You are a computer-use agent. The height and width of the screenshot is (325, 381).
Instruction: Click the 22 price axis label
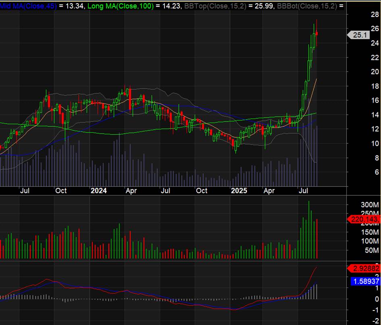[375, 58]
